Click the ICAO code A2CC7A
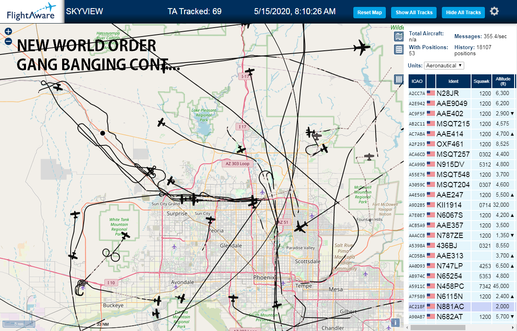 click(x=417, y=93)
